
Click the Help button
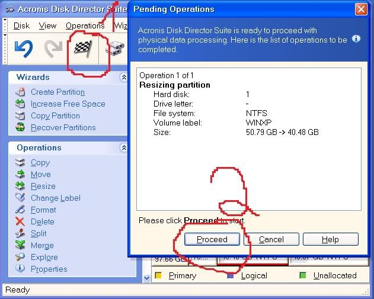click(x=331, y=239)
